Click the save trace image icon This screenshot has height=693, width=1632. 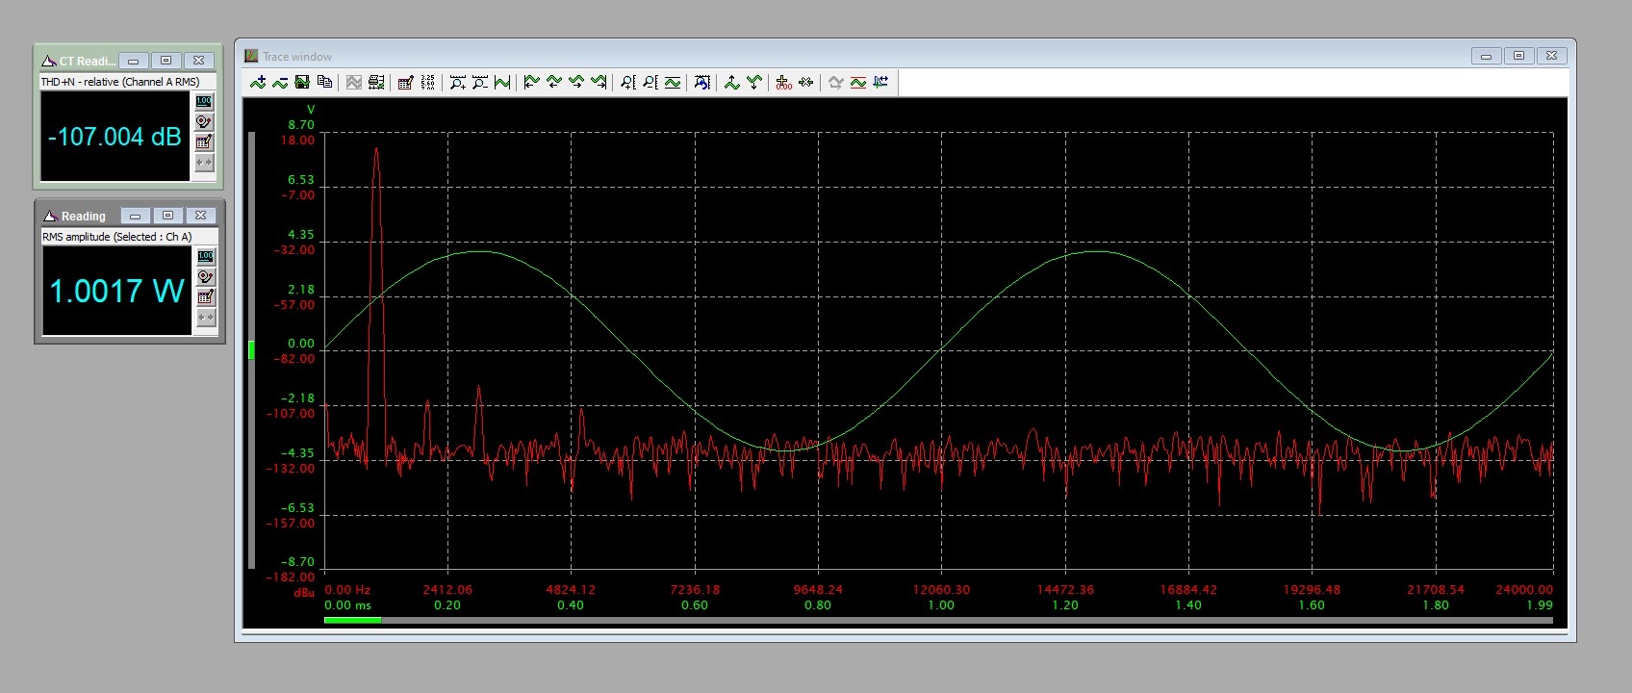(x=302, y=83)
